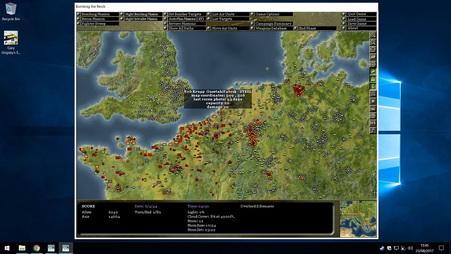Click the Moon Rise: 17:54 text
This screenshot has height=254, width=451.
click(202, 226)
